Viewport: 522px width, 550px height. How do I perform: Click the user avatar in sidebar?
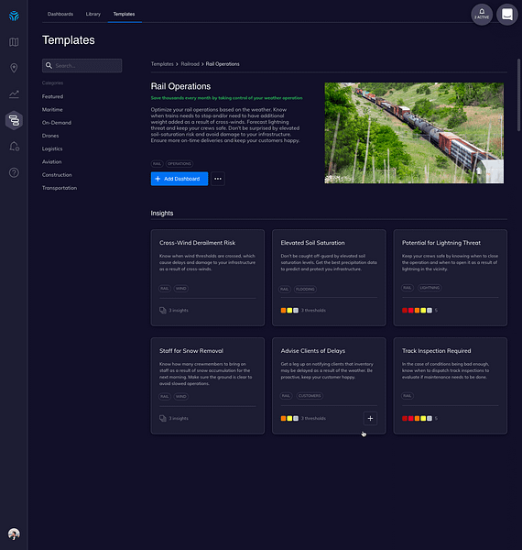click(x=14, y=533)
